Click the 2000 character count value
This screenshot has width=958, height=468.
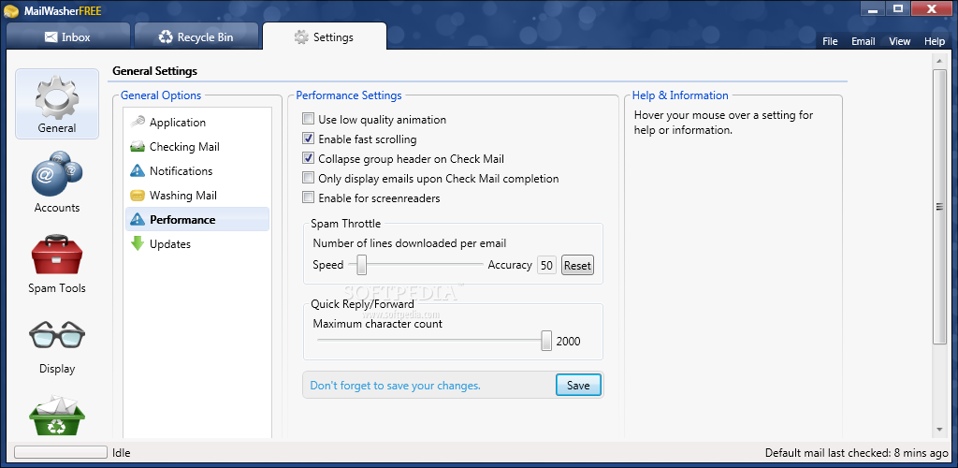pyautogui.click(x=568, y=341)
